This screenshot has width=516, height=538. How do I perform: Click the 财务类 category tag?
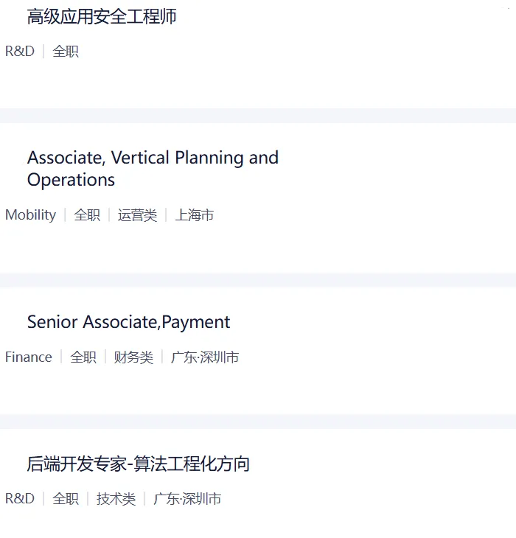tap(133, 357)
